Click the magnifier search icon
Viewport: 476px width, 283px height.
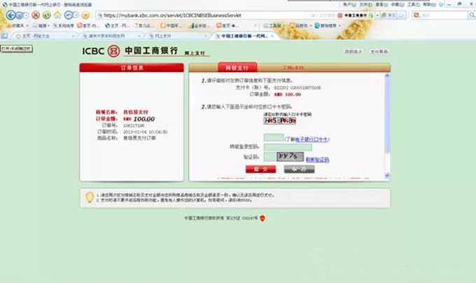coord(472,15)
